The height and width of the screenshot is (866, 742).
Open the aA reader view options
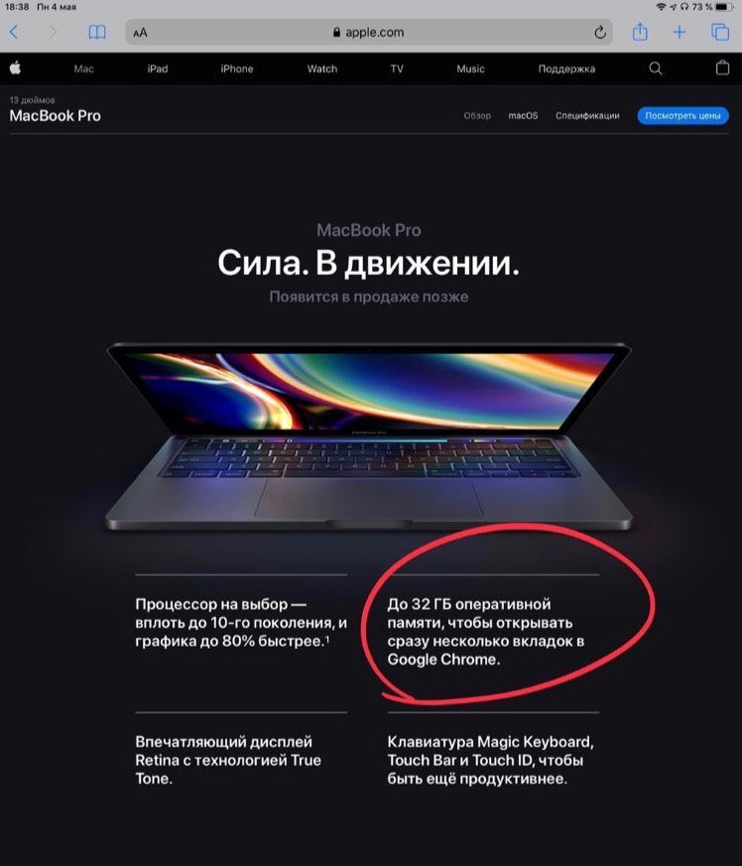click(140, 33)
